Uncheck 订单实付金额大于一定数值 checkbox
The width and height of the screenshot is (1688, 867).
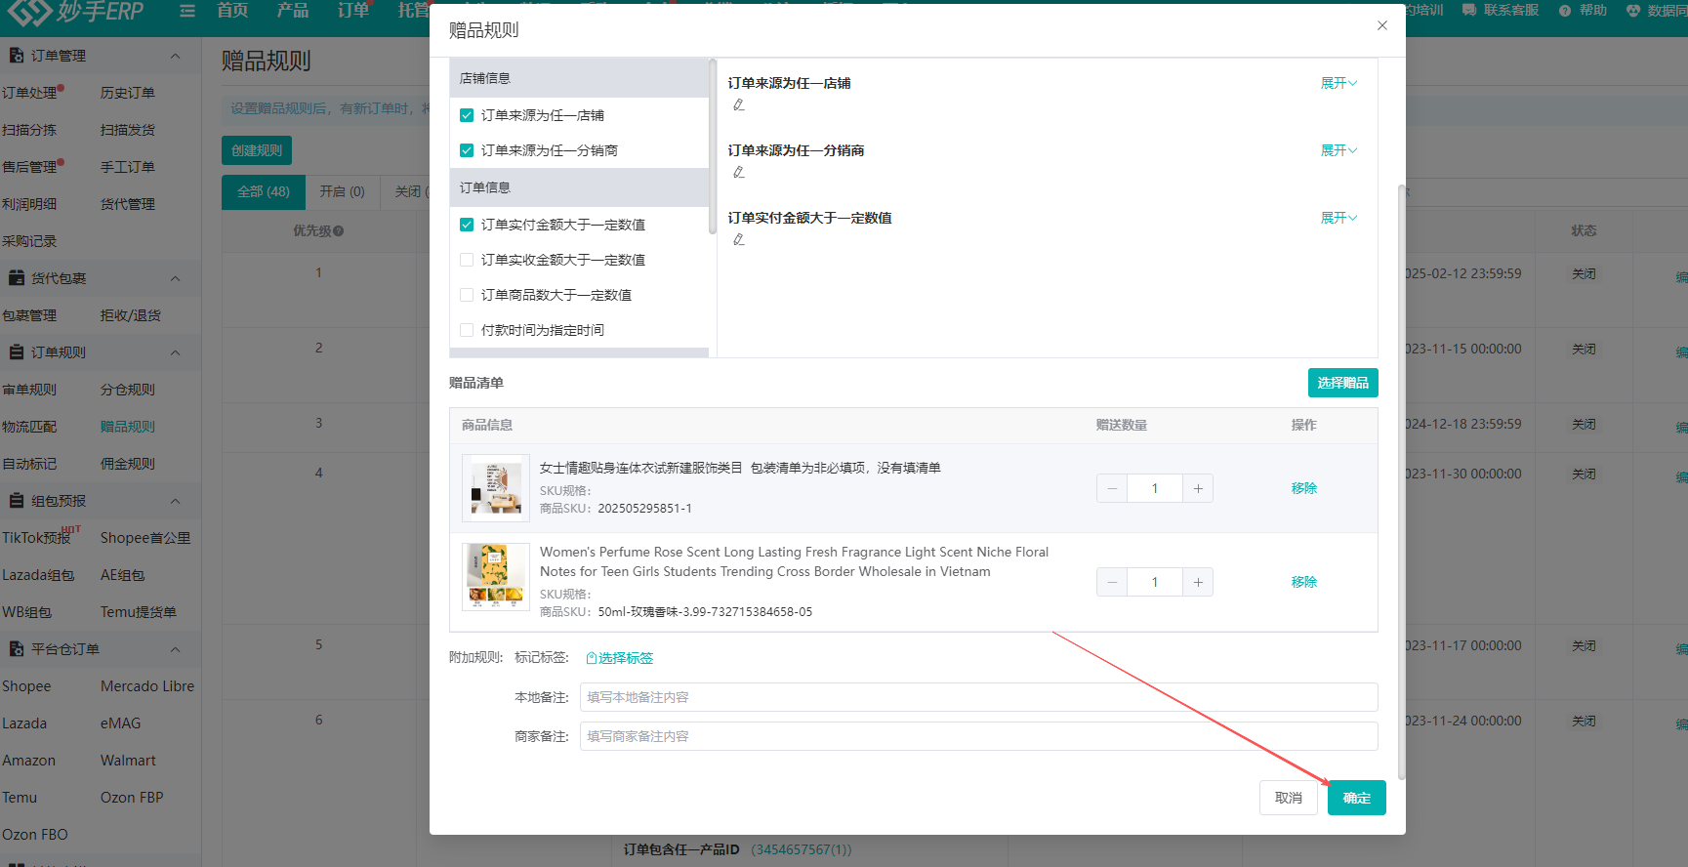(x=467, y=225)
